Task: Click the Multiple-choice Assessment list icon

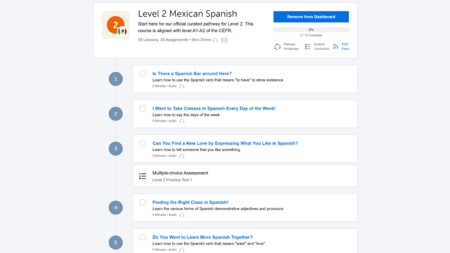Action: (x=142, y=176)
